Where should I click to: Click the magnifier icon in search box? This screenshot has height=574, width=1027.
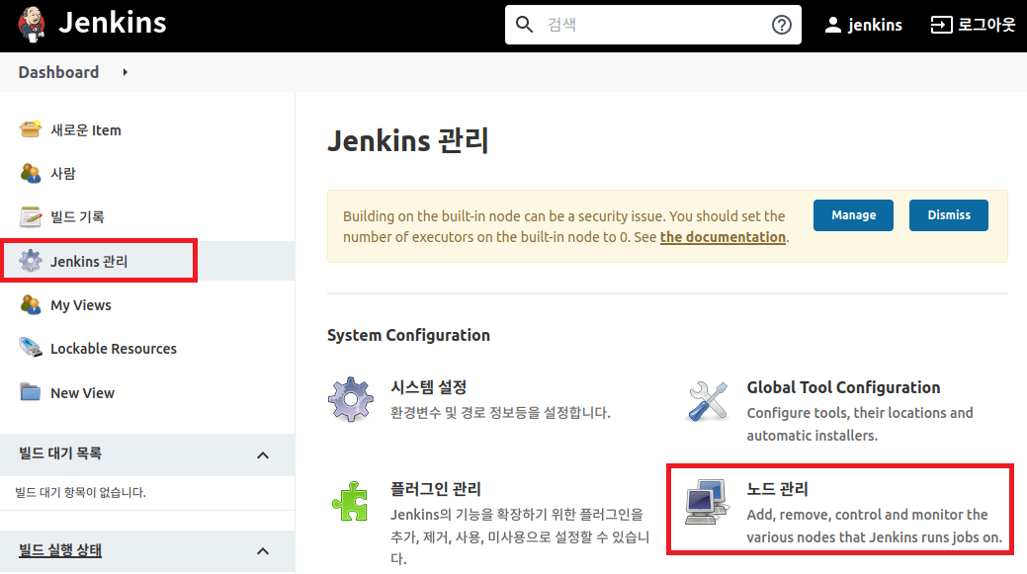pyautogui.click(x=524, y=25)
